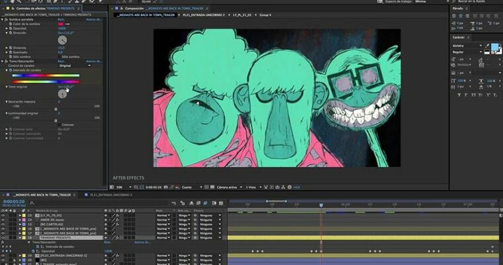Click the reset exposure icon in viewer footer

click(x=289, y=187)
